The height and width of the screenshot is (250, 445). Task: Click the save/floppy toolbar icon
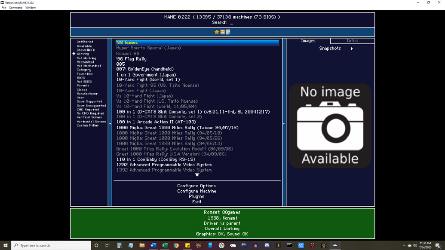[223, 32]
